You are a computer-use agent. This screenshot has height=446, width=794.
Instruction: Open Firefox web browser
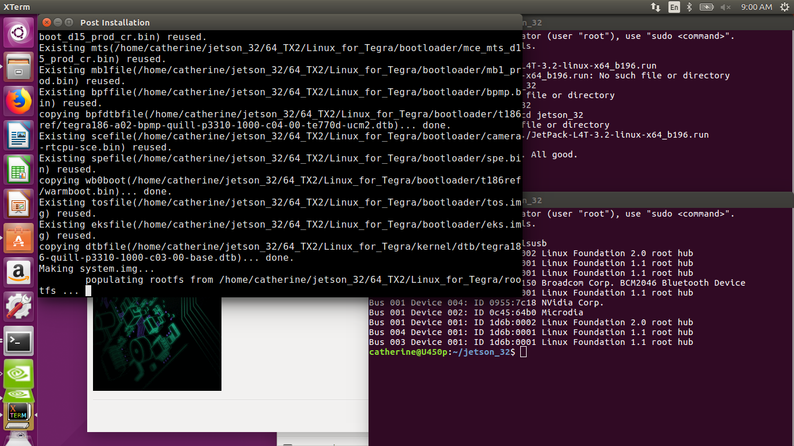(19, 101)
